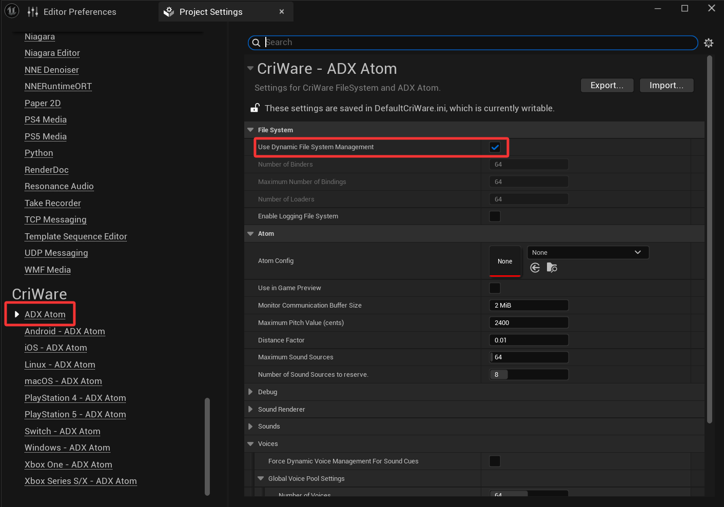Click the Editor Preferences sliders icon
The width and height of the screenshot is (724, 507).
[x=33, y=12]
